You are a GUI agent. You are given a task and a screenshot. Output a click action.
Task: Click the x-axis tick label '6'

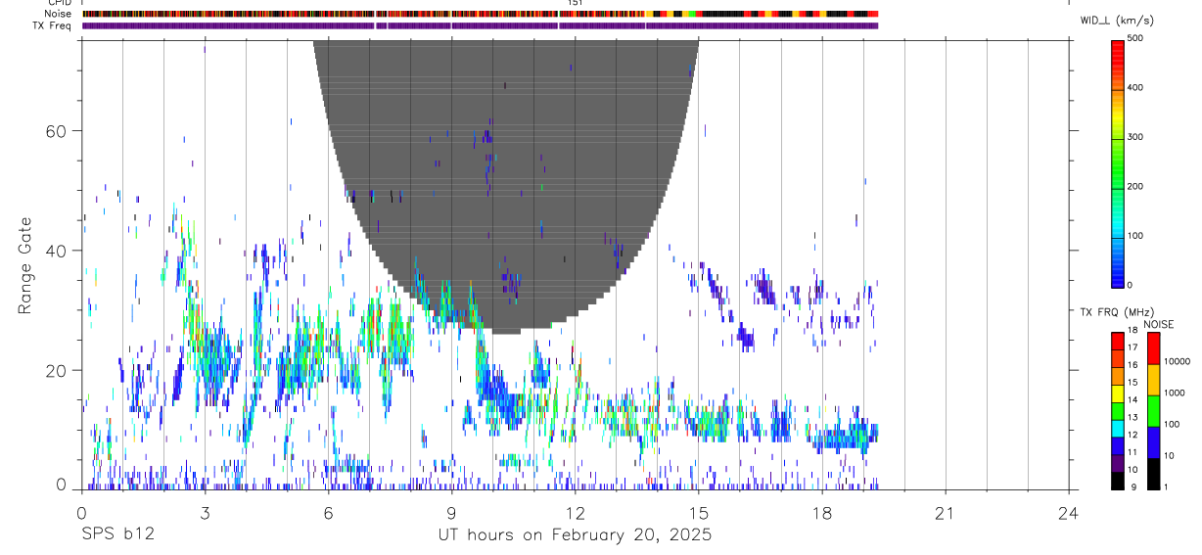(x=328, y=512)
